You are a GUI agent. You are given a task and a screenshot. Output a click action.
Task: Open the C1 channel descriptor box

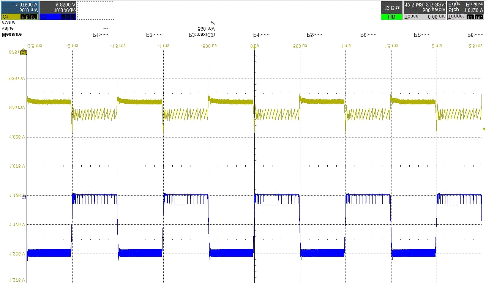point(20,10)
